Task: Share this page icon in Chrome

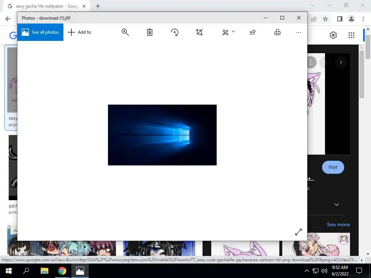Action: tap(314, 19)
